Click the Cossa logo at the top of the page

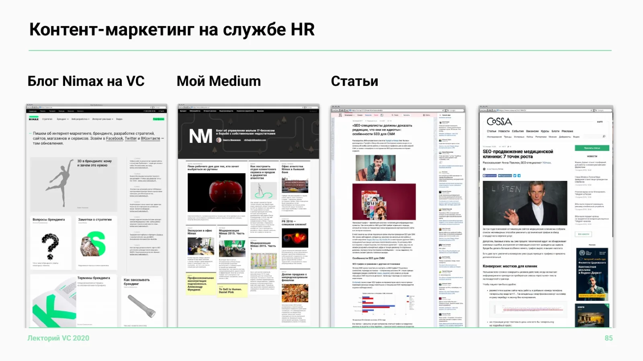(499, 122)
